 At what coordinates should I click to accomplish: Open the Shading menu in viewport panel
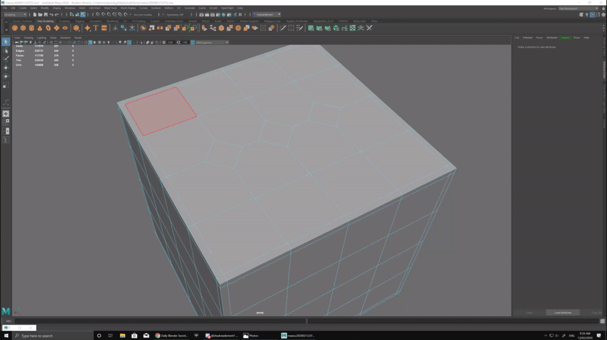coord(28,38)
